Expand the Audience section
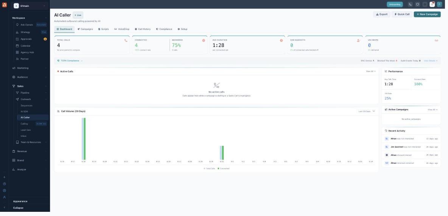The image size is (448, 216). point(30,77)
